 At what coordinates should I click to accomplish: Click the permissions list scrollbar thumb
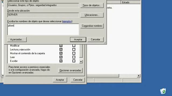[81, 51]
